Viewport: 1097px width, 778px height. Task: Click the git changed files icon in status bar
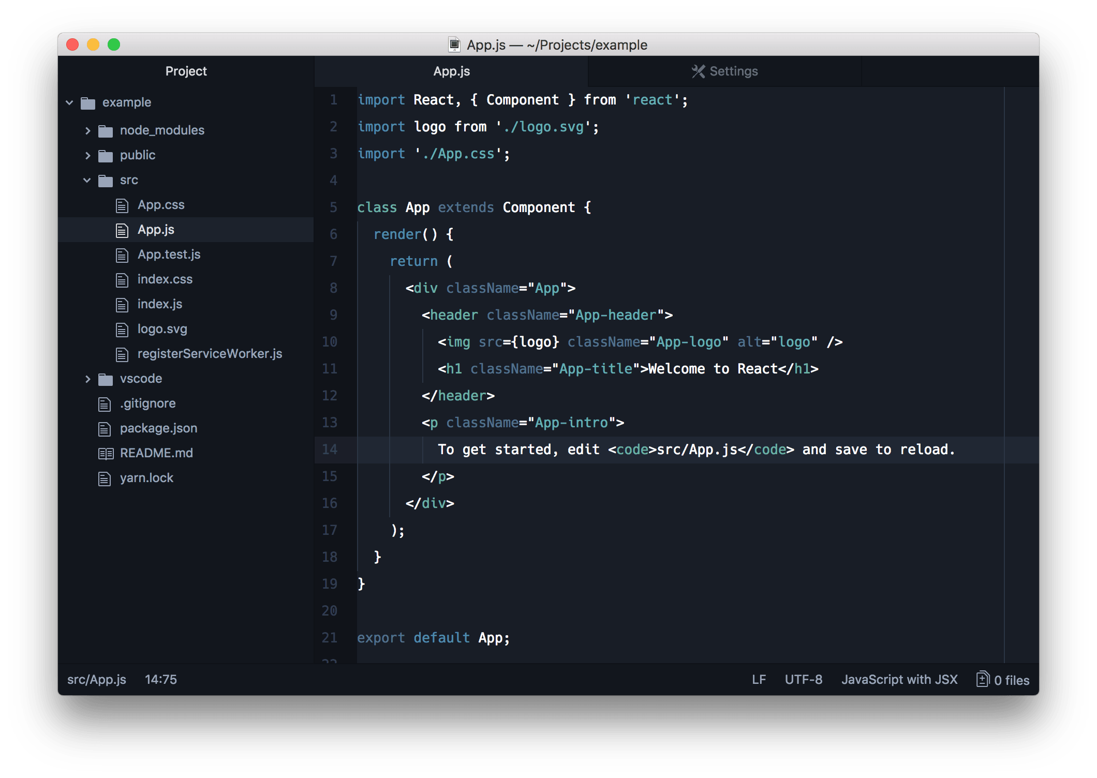tap(982, 679)
